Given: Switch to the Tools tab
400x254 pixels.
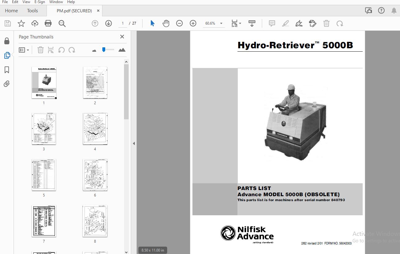Looking at the screenshot, I should [x=32, y=11].
